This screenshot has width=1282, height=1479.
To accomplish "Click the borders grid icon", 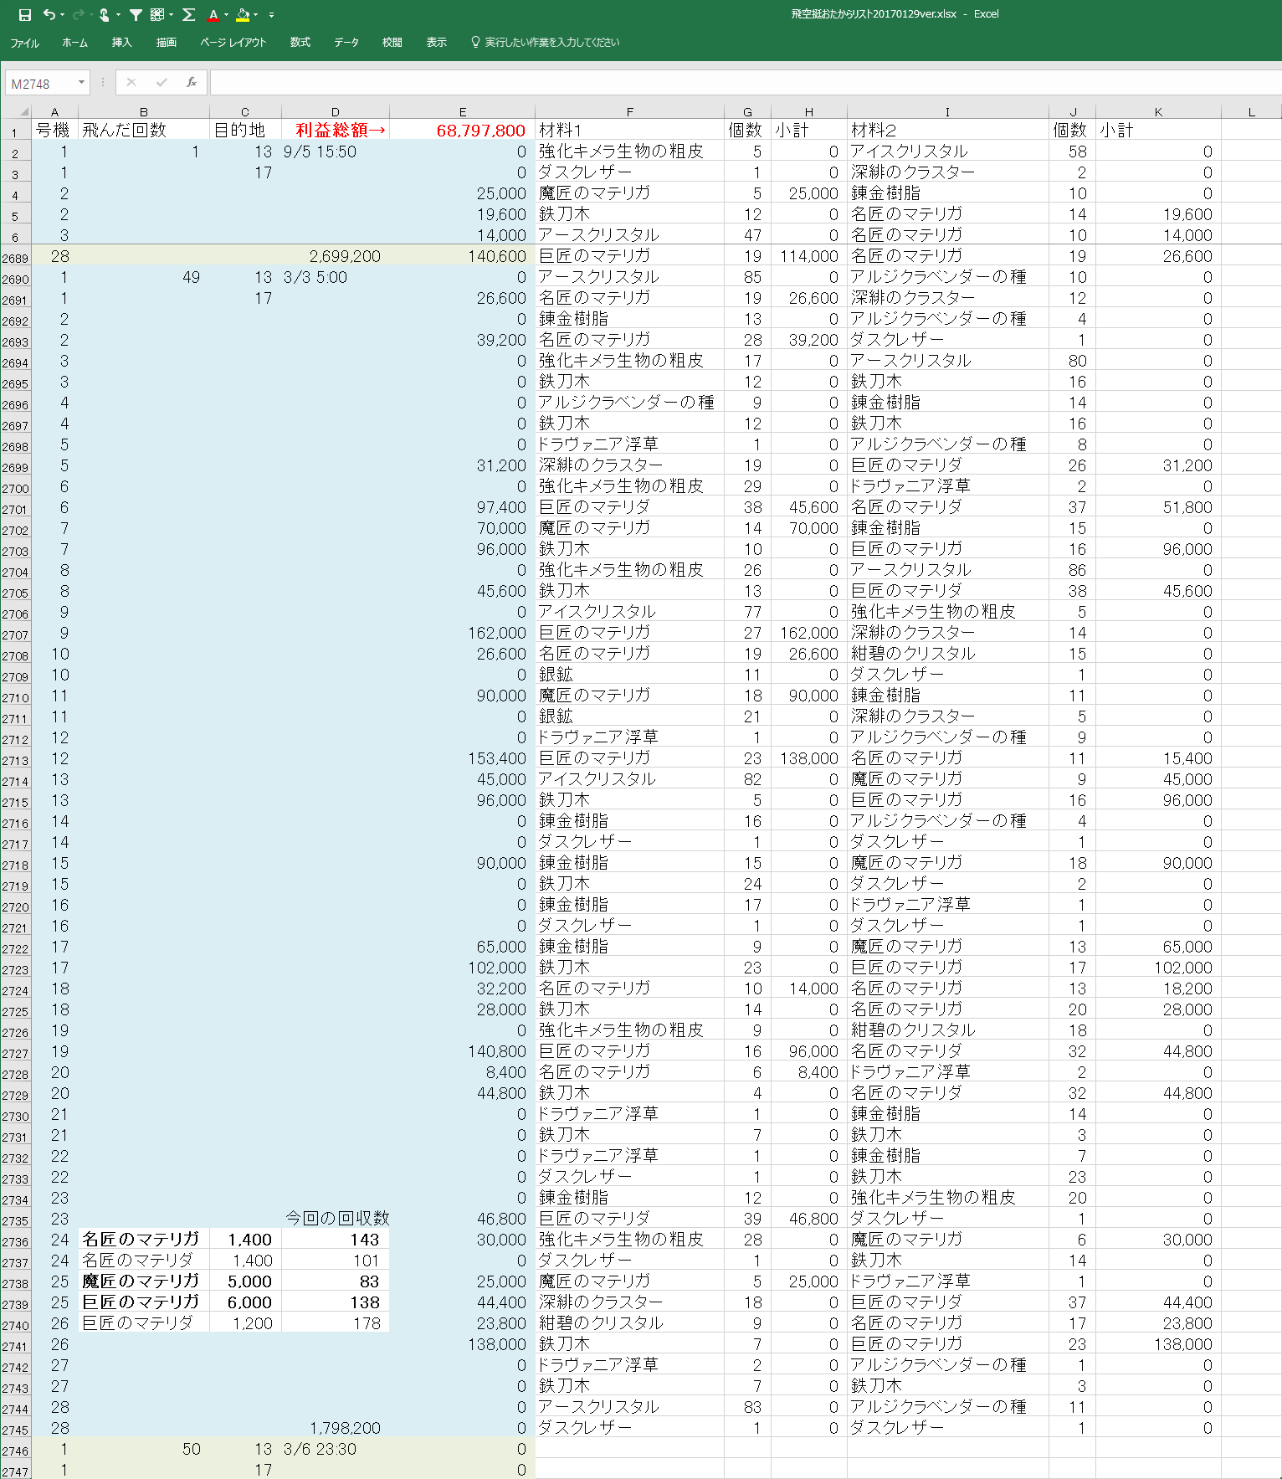I will click(156, 15).
